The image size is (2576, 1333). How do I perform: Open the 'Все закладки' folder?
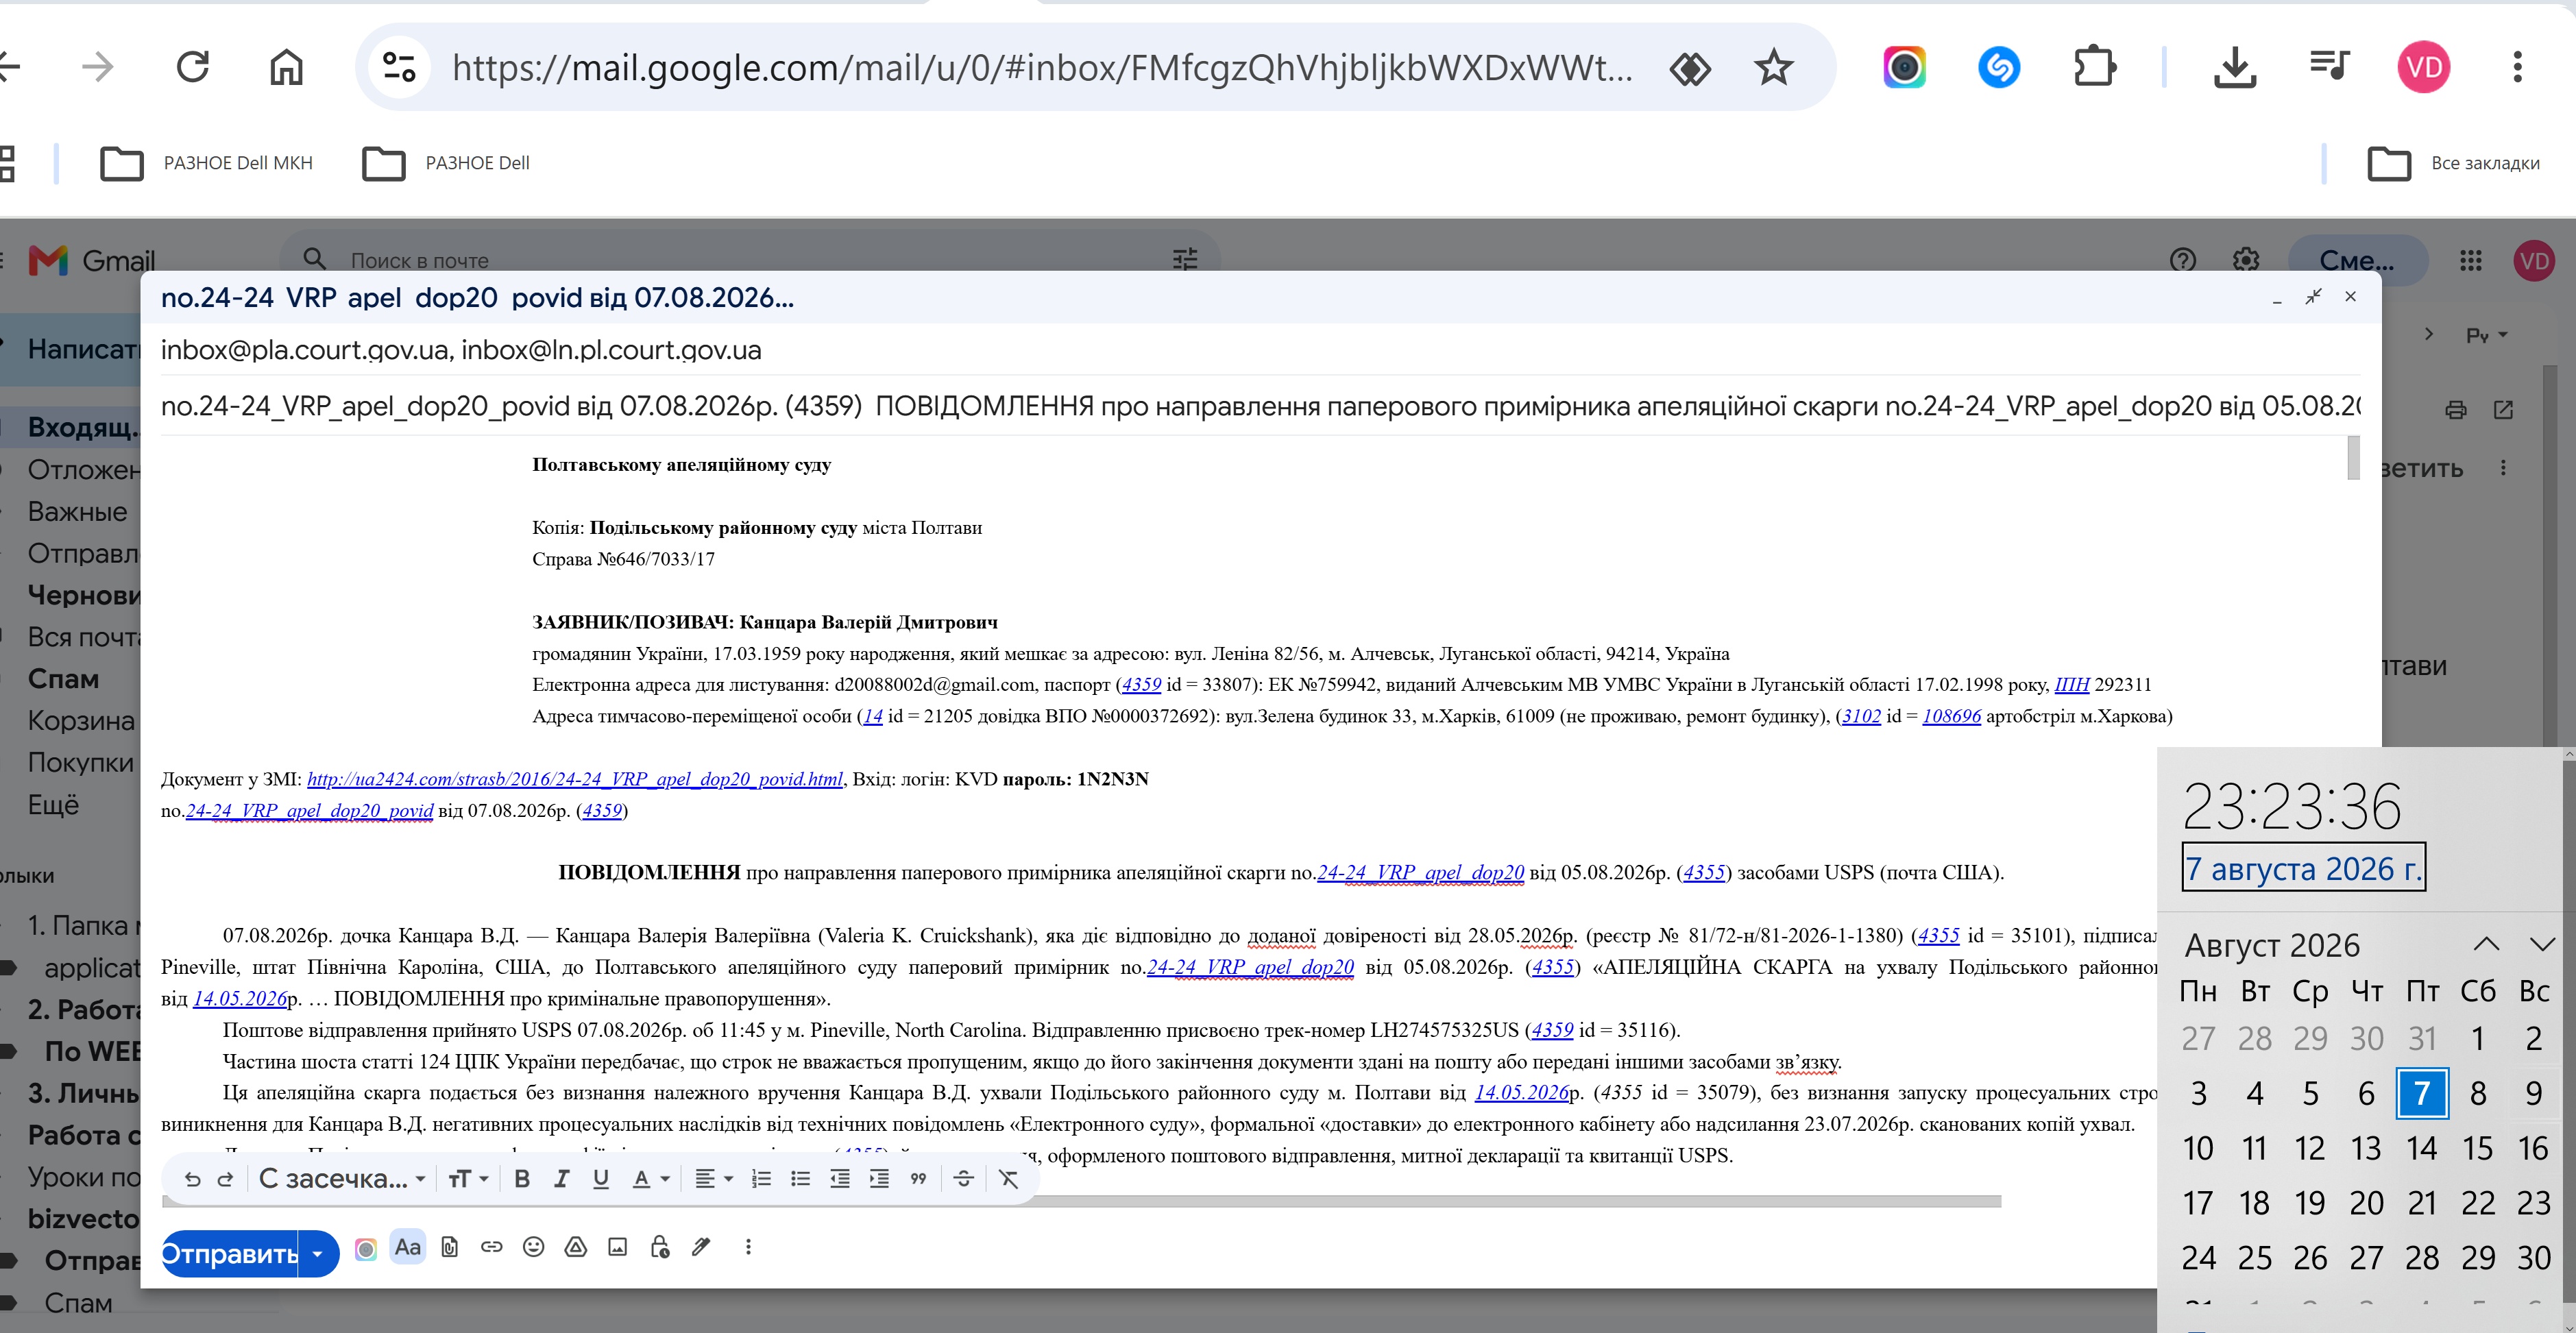pyautogui.click(x=2455, y=163)
